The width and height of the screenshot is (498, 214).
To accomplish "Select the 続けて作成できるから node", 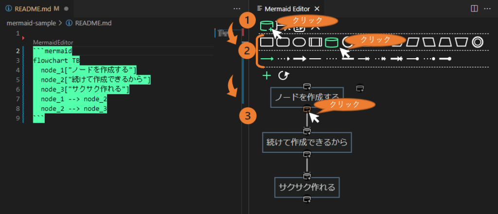I will click(x=306, y=143).
